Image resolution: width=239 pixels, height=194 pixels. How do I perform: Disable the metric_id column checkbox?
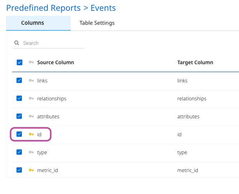pyautogui.click(x=19, y=170)
